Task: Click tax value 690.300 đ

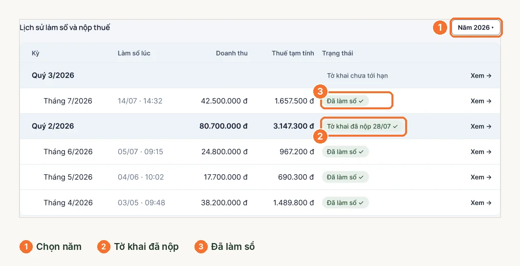Action: (296, 177)
